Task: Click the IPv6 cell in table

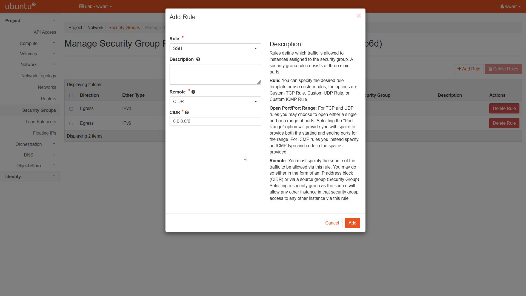Action: (x=127, y=123)
